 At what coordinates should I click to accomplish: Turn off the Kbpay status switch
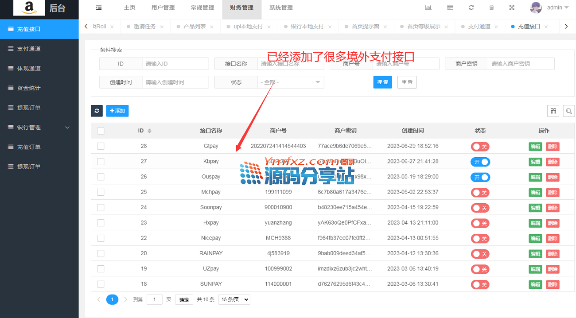click(x=480, y=162)
